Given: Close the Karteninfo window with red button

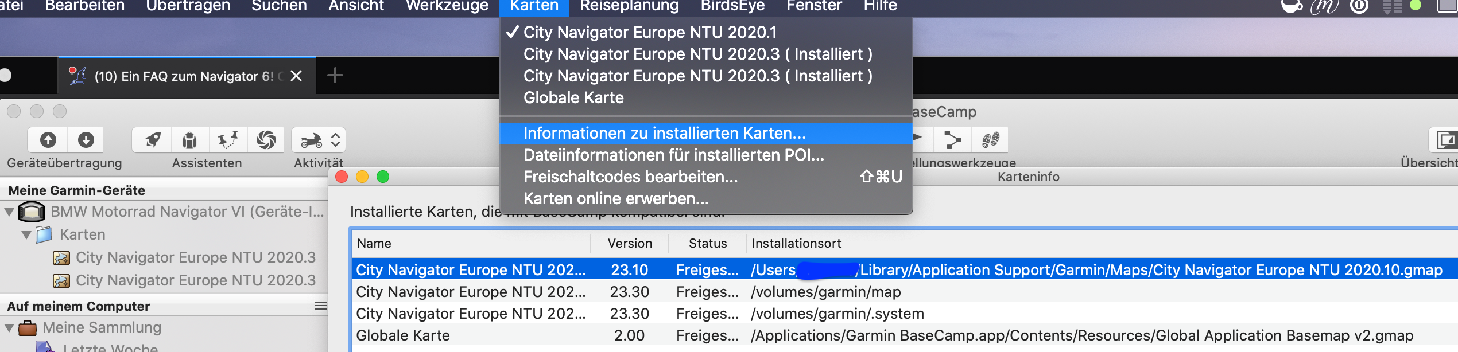Looking at the screenshot, I should pos(342,177).
